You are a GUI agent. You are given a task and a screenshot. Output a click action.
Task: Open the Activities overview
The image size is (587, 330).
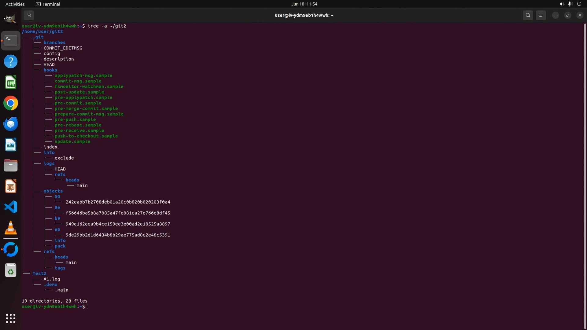(15, 4)
